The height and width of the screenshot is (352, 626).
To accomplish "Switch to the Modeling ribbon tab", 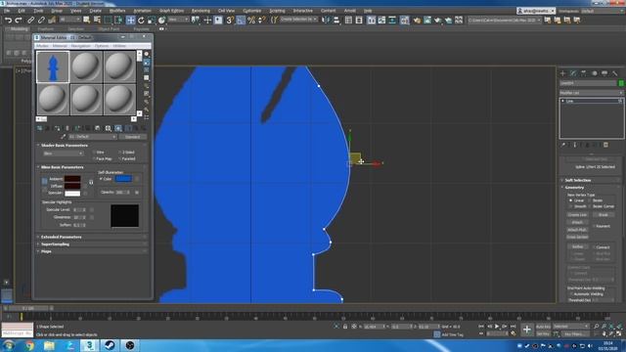I will (19, 29).
